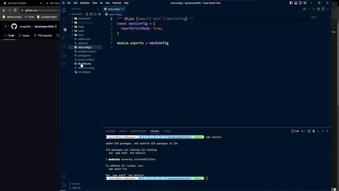Open the Run menu
The image size is (339, 191).
click(108, 3)
